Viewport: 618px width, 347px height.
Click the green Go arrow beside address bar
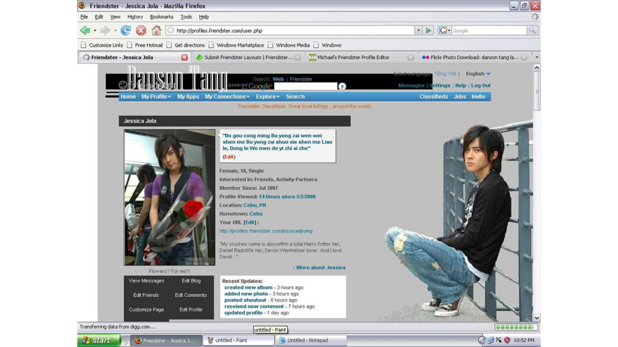(428, 30)
